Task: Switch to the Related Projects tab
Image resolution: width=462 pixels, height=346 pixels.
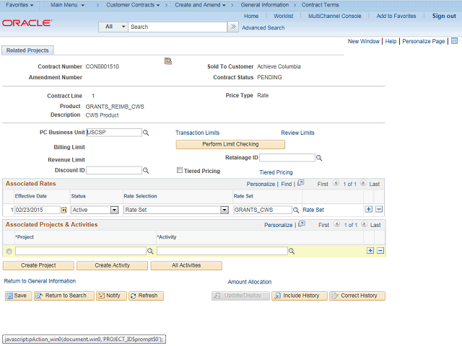Action: click(27, 50)
